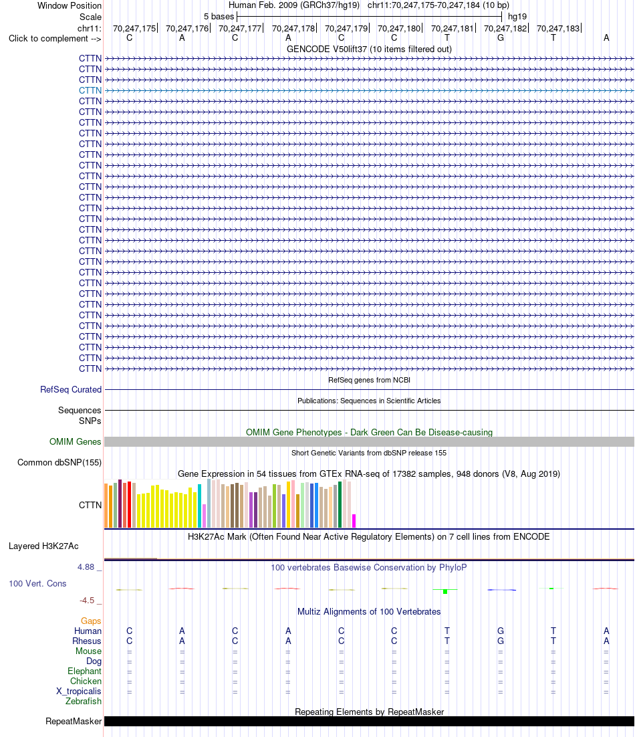Click the "Layered H3K27Ac" track label
This screenshot has height=737, width=635.
tap(43, 546)
